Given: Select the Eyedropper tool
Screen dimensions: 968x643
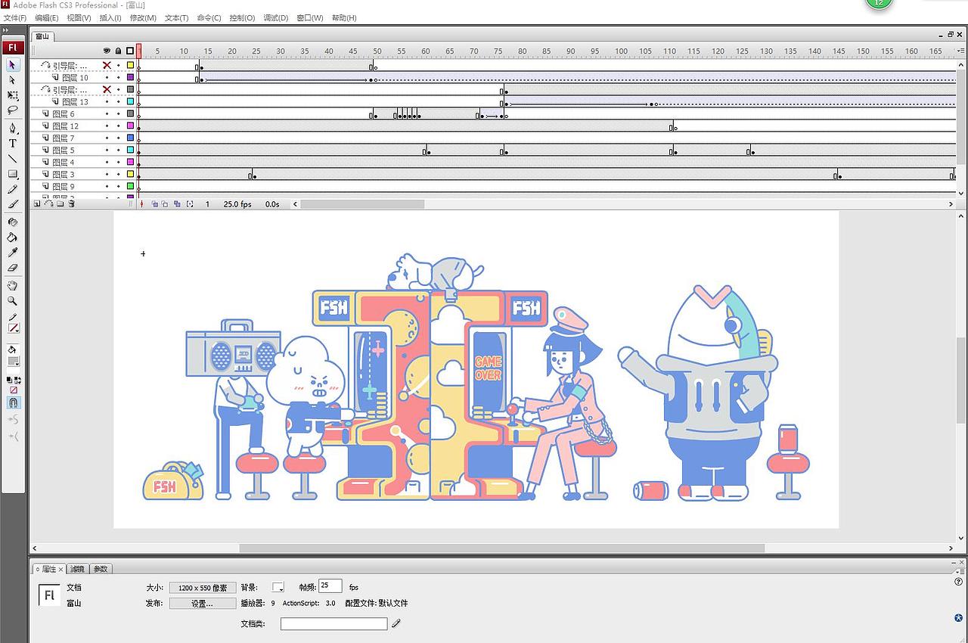Looking at the screenshot, I should tap(12, 252).
